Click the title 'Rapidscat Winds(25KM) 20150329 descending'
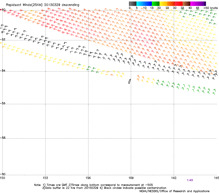 tap(42, 5)
